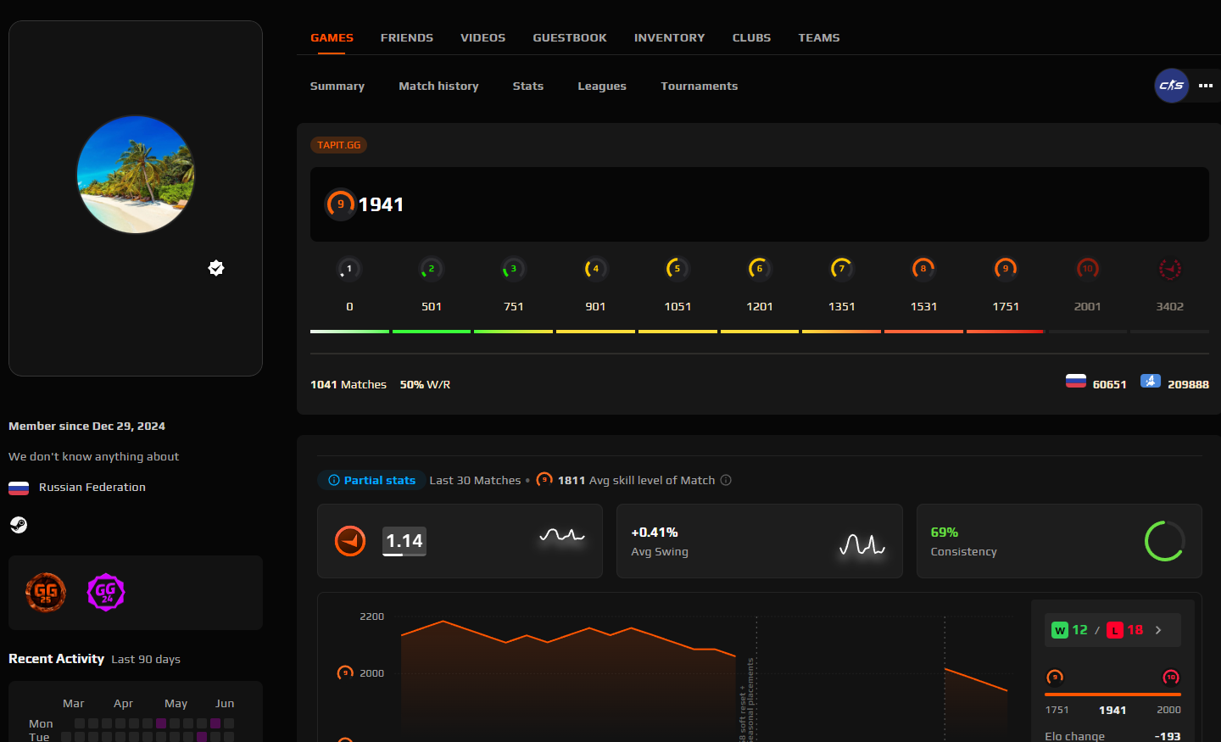Viewport: 1221px width, 742px height.
Task: Click the skill level 2 icon
Action: (432, 269)
